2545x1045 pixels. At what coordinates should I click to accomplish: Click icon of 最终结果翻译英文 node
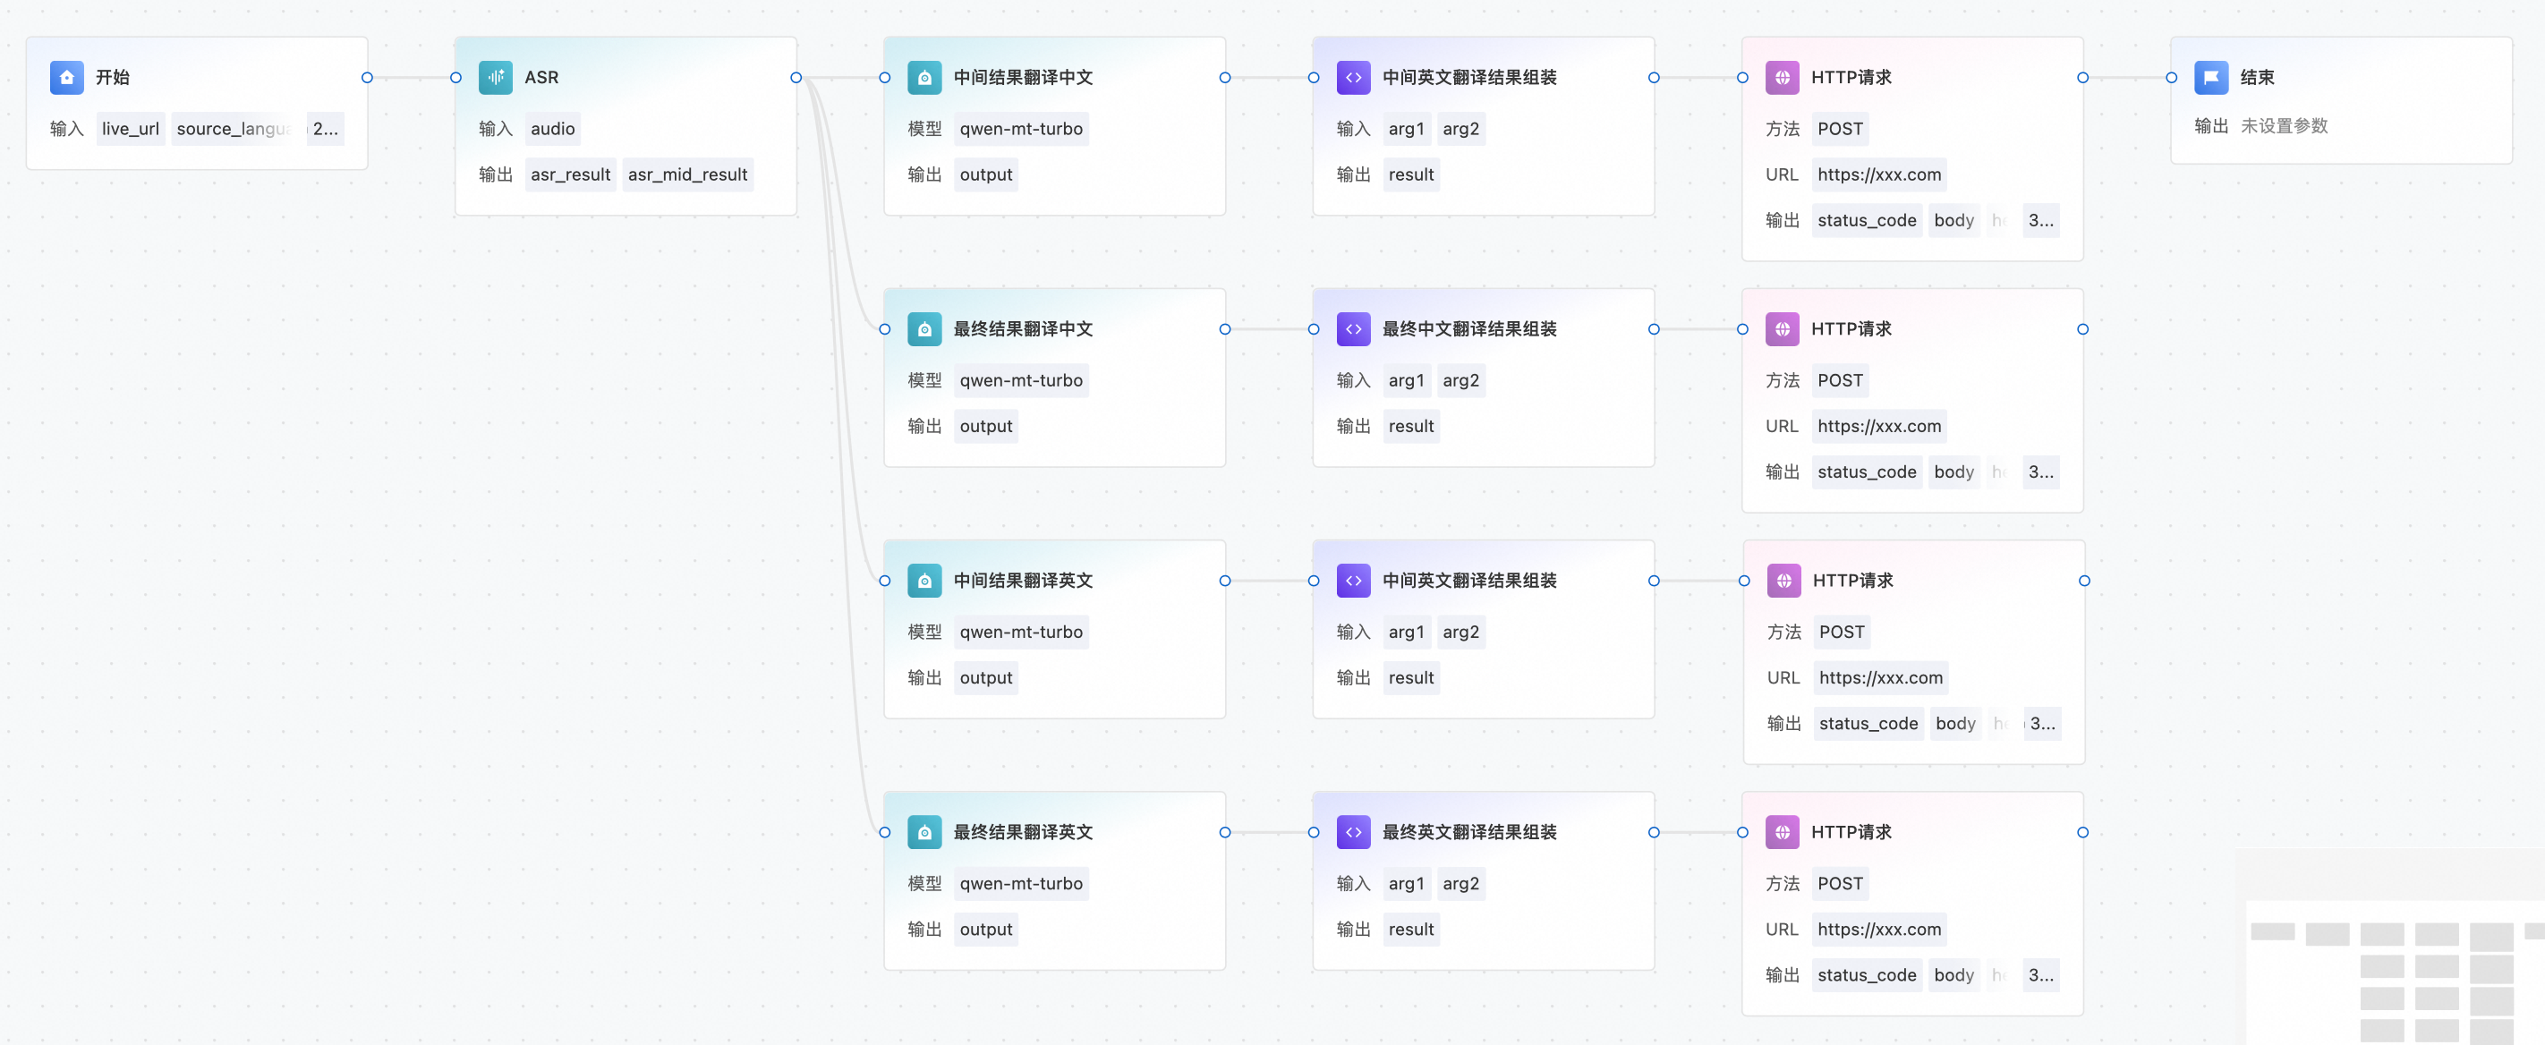[924, 832]
